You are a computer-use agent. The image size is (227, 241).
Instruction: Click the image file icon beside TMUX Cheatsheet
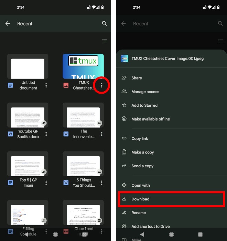pos(66,85)
